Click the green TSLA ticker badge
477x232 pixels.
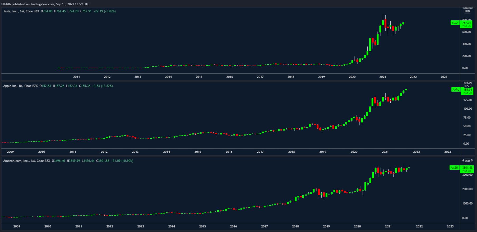(x=455, y=23)
